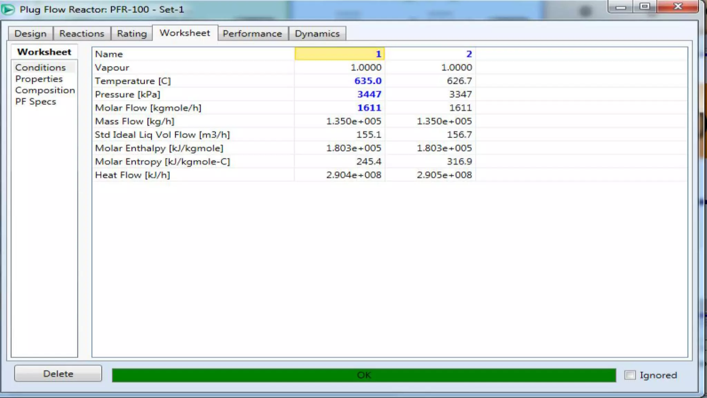Switch to the Reactions tab
This screenshot has width=707, height=398.
click(82, 34)
